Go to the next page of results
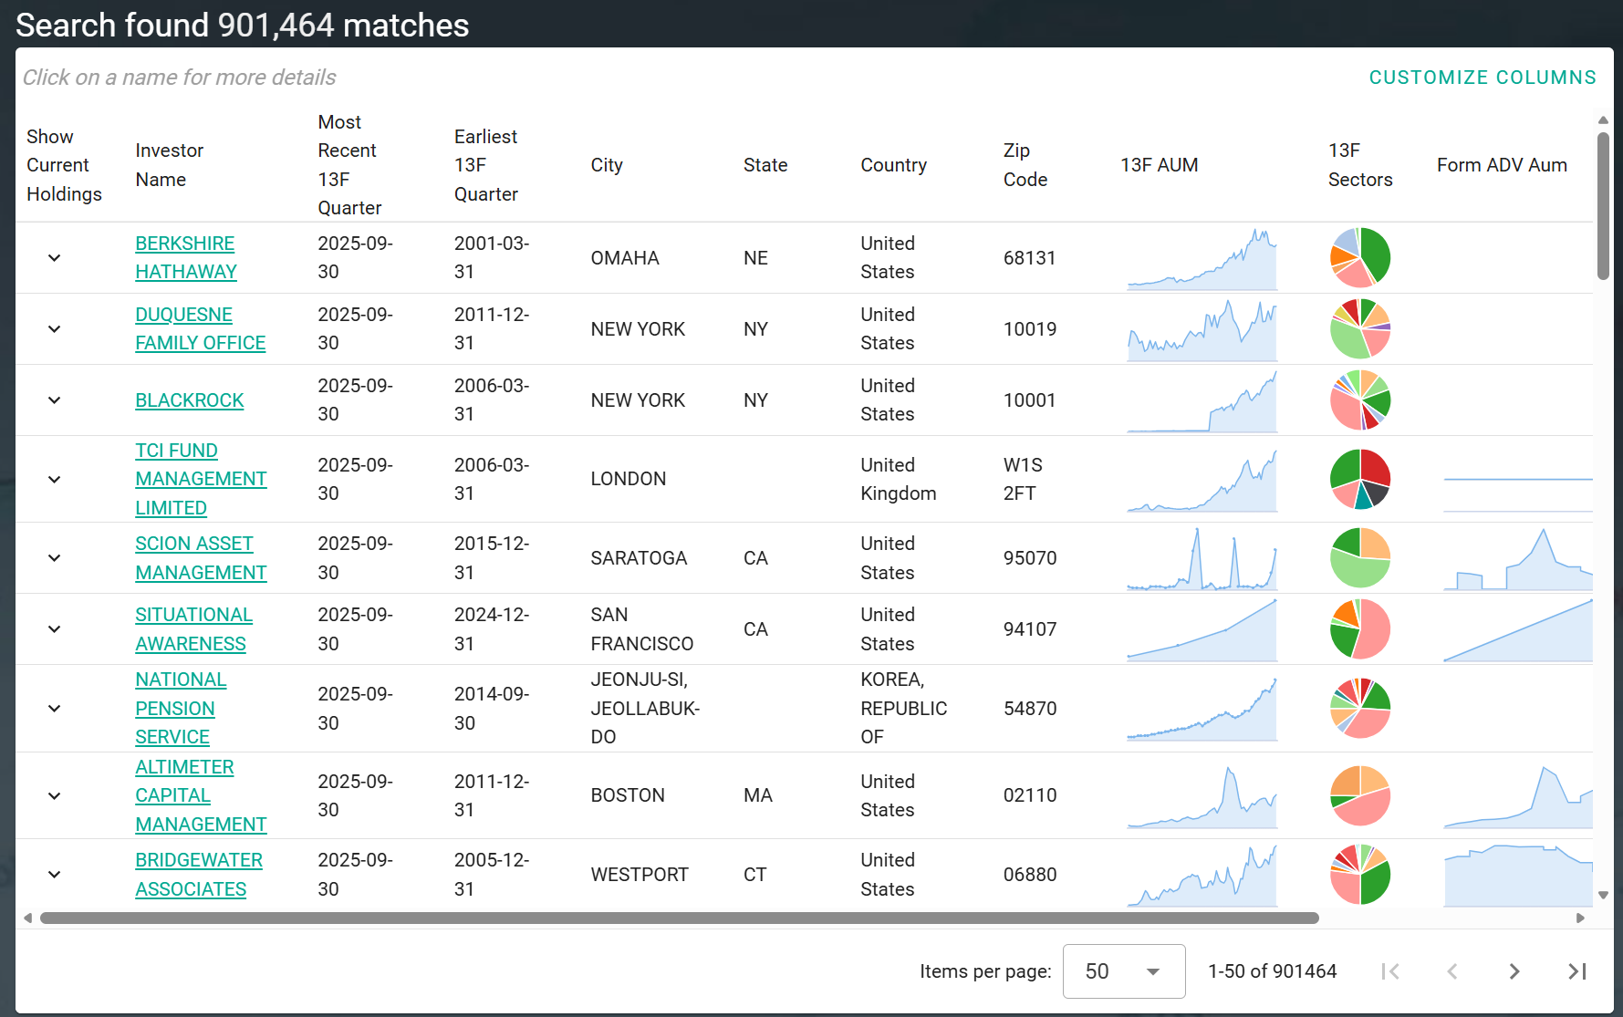1623x1017 pixels. 1514,971
